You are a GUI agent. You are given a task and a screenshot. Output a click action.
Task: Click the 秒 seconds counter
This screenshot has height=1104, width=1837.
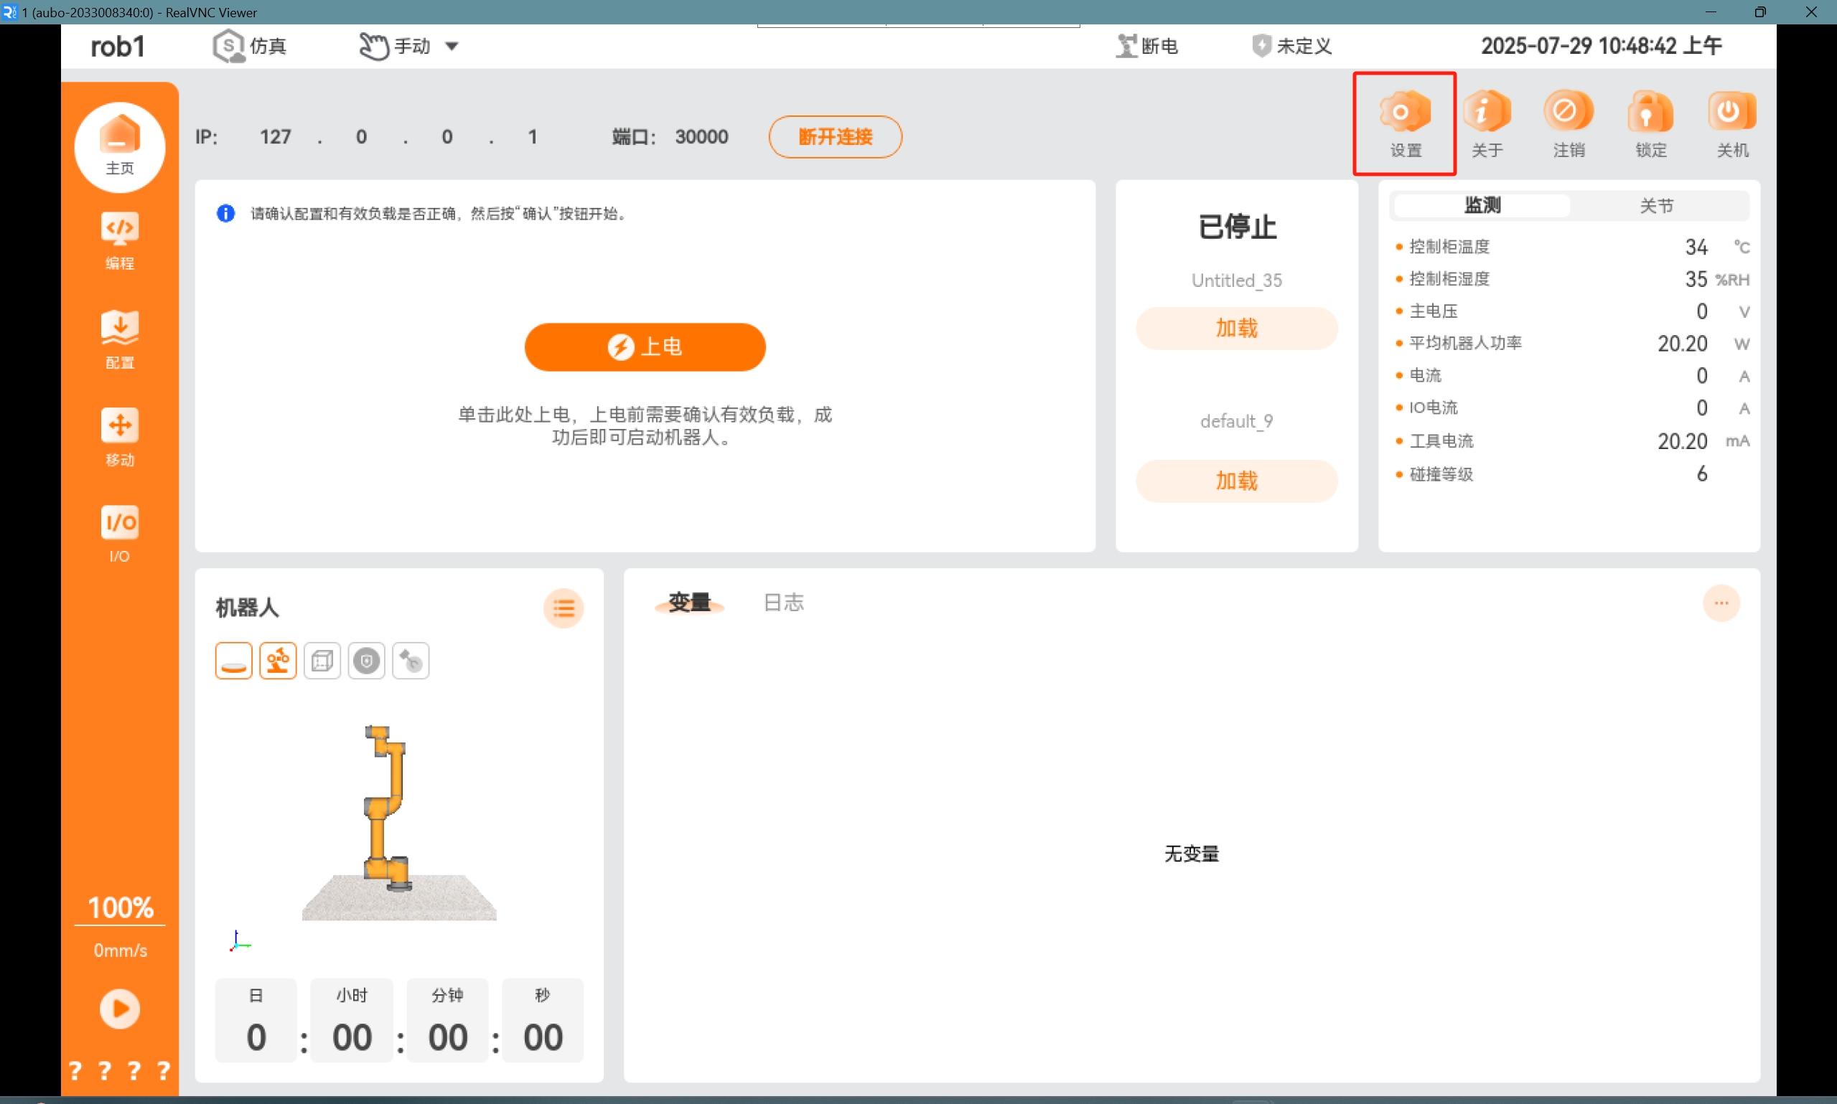tap(542, 1019)
